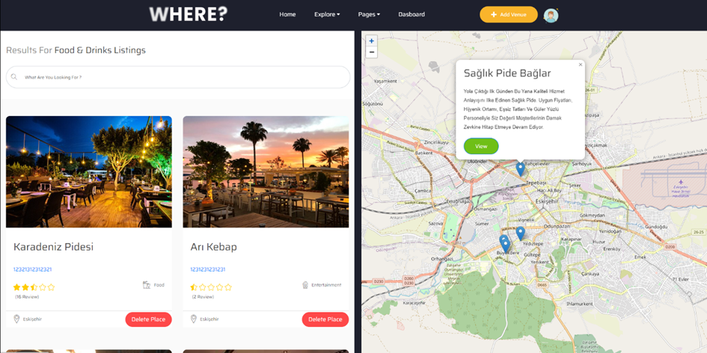This screenshot has width=707, height=353.
Task: Click the star rating of Arı Kebap
Action: click(211, 287)
